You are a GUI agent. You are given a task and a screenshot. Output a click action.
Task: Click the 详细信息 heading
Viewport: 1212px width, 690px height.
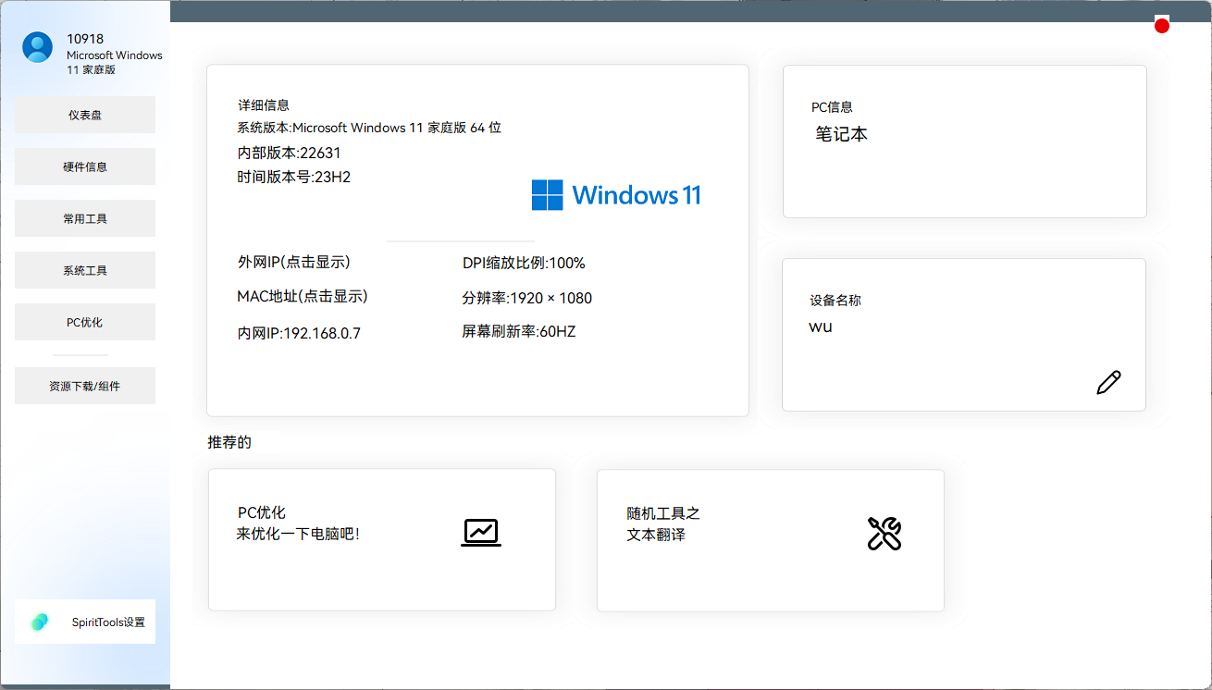264,105
